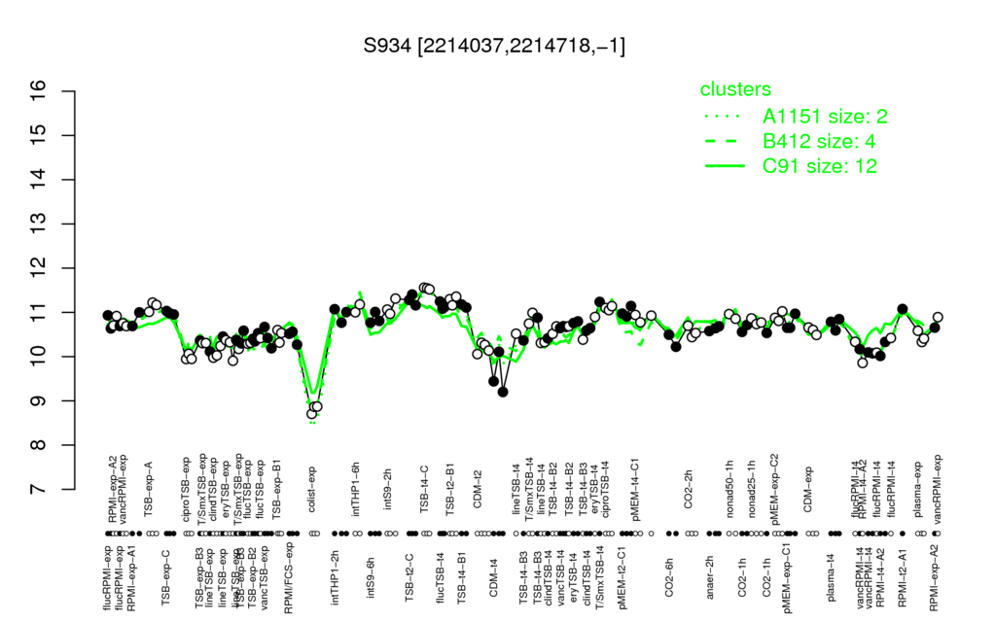The height and width of the screenshot is (622, 996).
Task: Click x-axis label "intTHP1-6h"
Action: 356,489
